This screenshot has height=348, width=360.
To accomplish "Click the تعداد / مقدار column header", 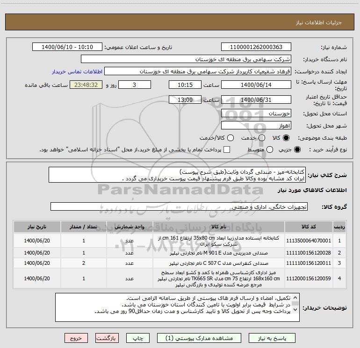I will pos(84,227).
